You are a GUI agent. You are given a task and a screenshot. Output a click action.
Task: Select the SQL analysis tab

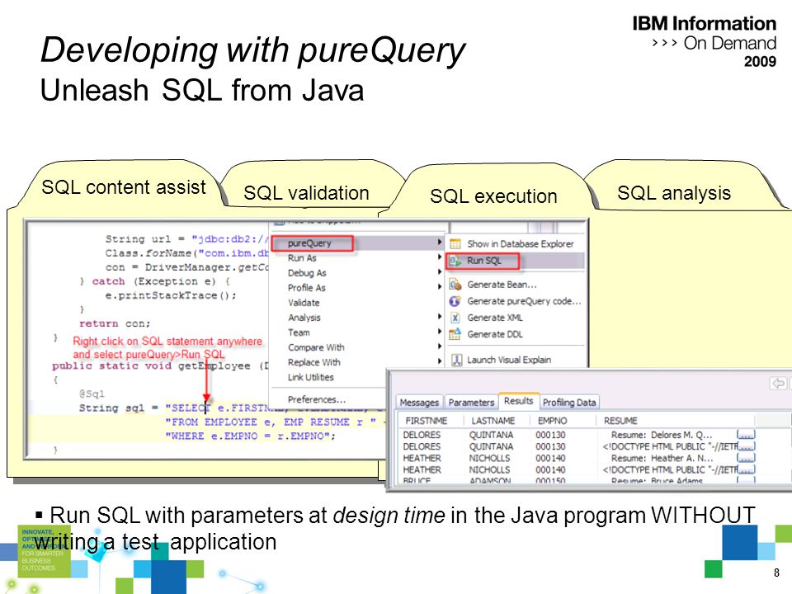coord(674,193)
